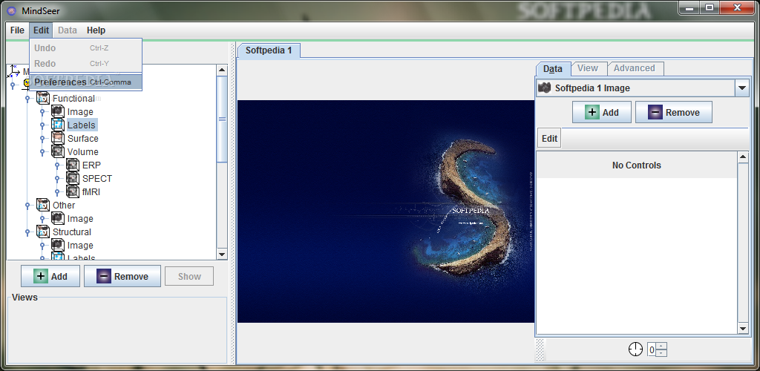Switch to the Advanced tab
Screen dimensions: 760x371
tap(635, 68)
